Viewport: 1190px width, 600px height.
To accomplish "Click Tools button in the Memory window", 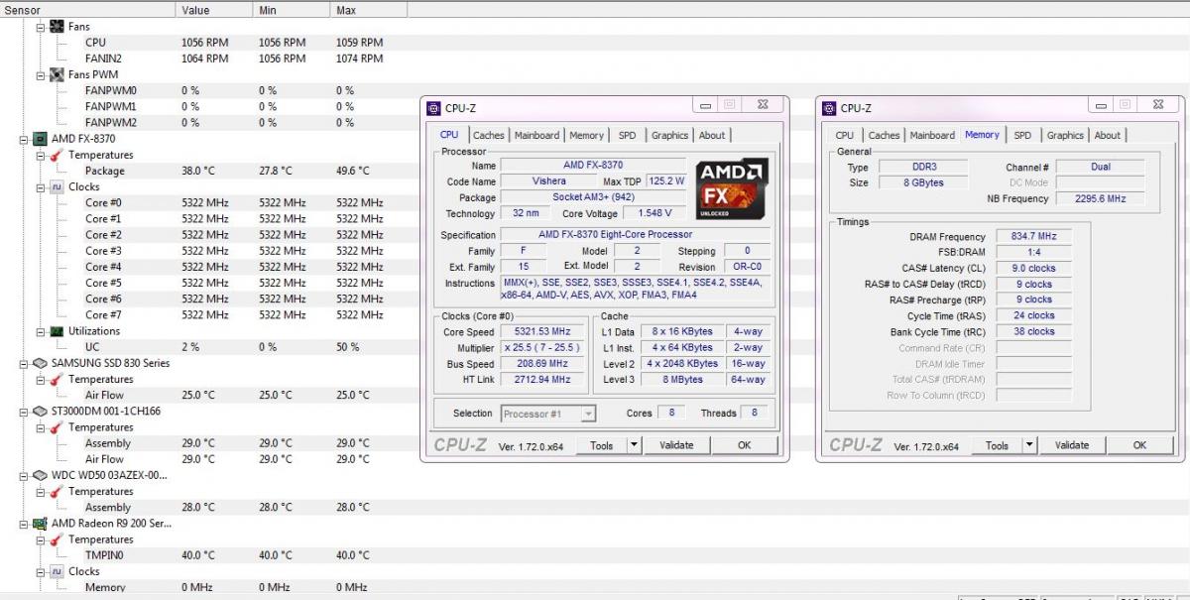I will (997, 445).
